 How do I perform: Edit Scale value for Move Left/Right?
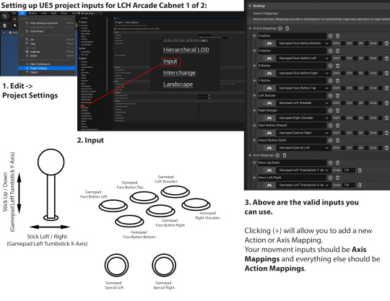point(349,185)
